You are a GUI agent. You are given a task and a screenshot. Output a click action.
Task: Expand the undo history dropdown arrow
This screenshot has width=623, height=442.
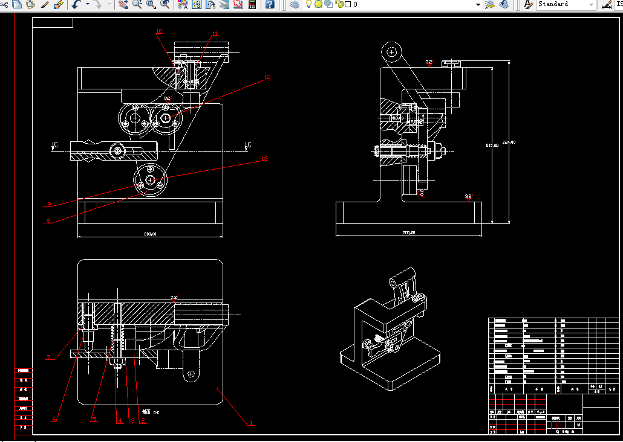(88, 4)
